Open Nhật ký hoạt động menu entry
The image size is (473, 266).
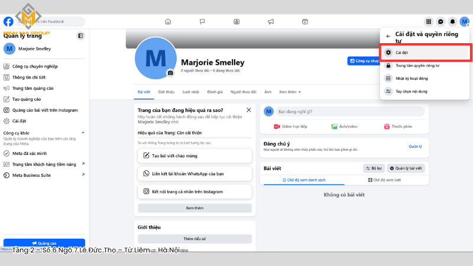(x=412, y=79)
